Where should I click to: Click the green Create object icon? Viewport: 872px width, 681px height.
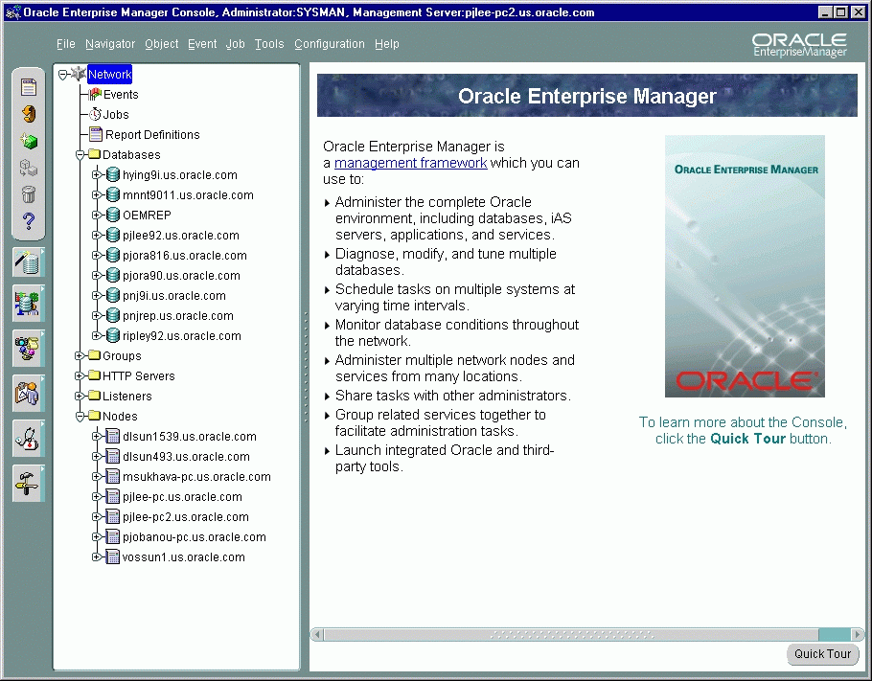click(x=29, y=142)
